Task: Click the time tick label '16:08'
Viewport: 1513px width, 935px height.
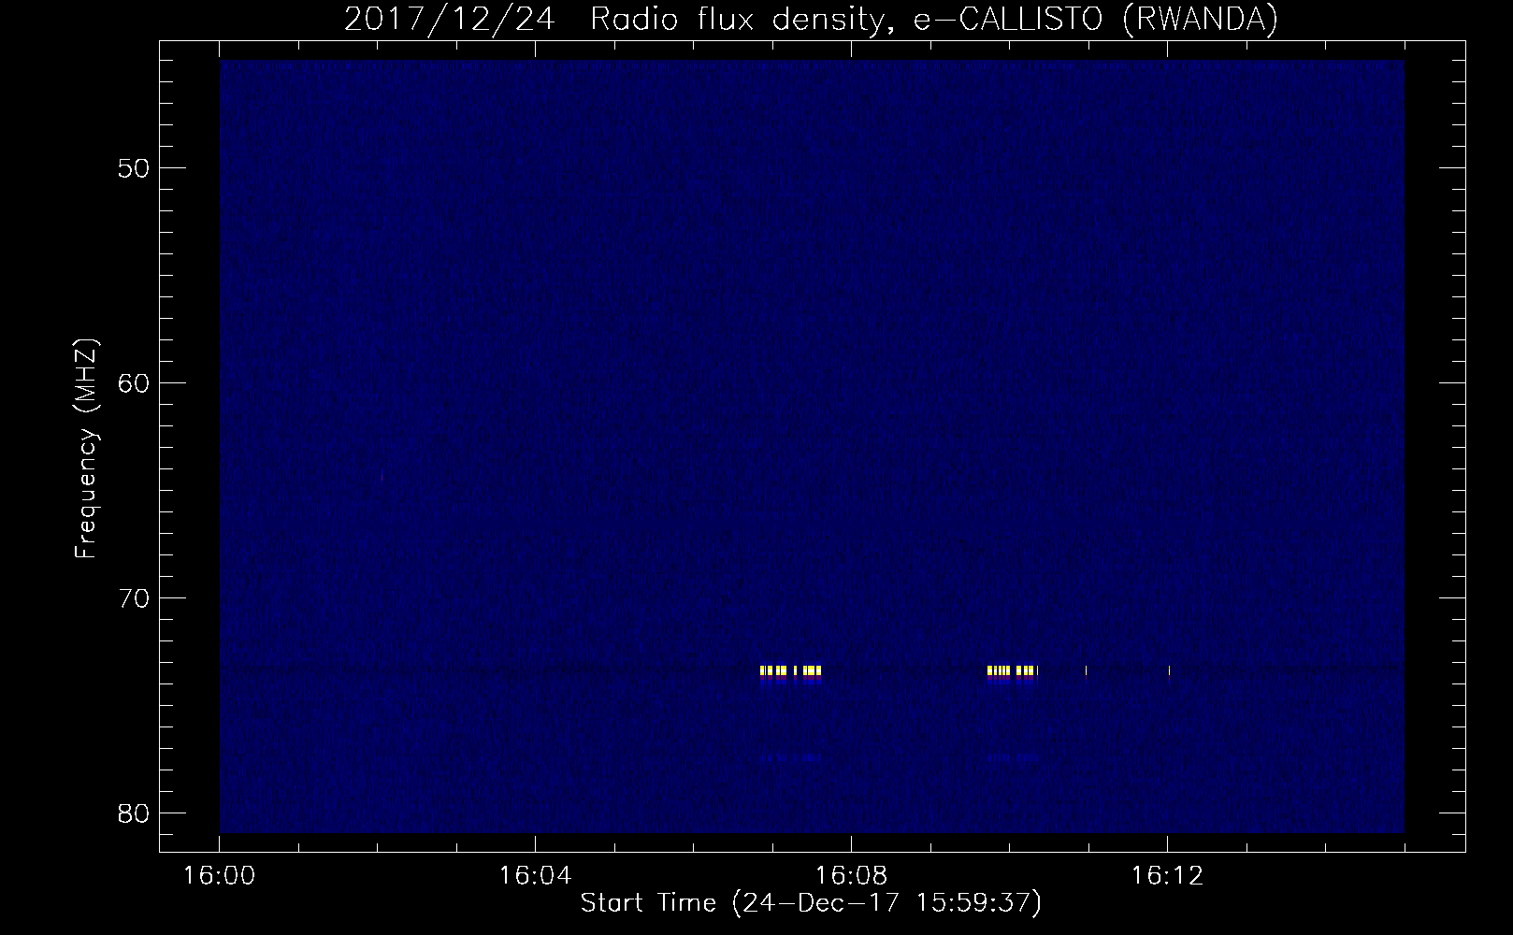Action: pyautogui.click(x=851, y=876)
